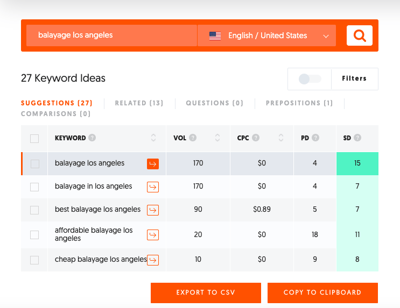400x308 pixels.
Task: Click keyword text cheap balayage los angeles
Action: pos(101,259)
